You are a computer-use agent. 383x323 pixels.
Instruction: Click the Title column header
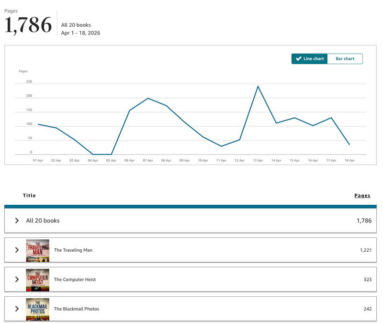(29, 195)
